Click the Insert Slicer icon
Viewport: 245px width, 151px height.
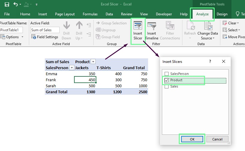point(138,26)
